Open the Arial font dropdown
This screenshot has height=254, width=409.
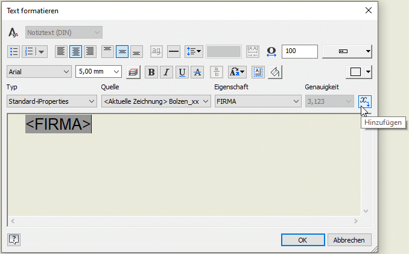tap(39, 72)
